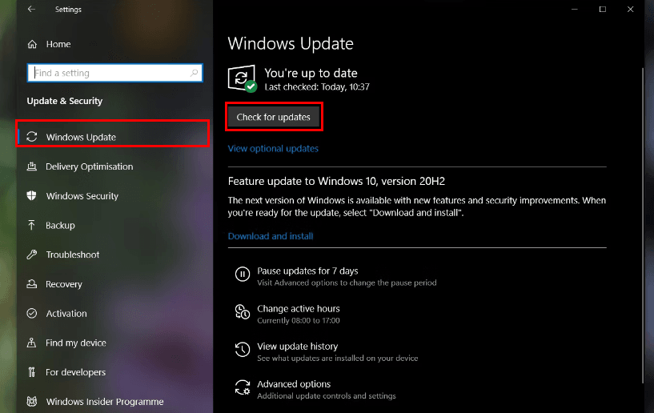Click the You're up to date text
Viewport: 654px width, 413px height.
[311, 73]
